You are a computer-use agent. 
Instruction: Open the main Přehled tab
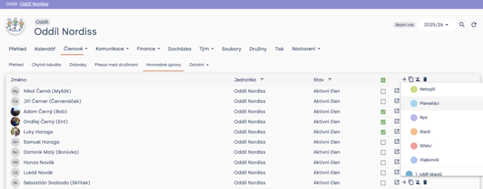[18, 49]
